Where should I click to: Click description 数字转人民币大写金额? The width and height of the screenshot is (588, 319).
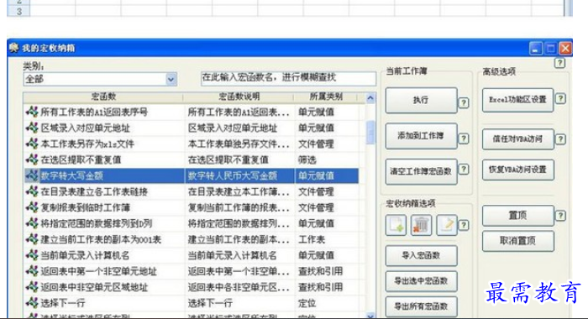[233, 175]
